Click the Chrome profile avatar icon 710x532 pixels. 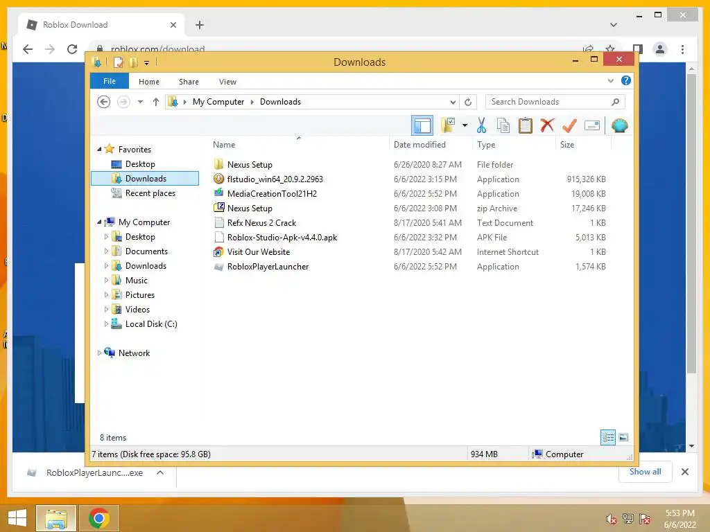tap(660, 49)
